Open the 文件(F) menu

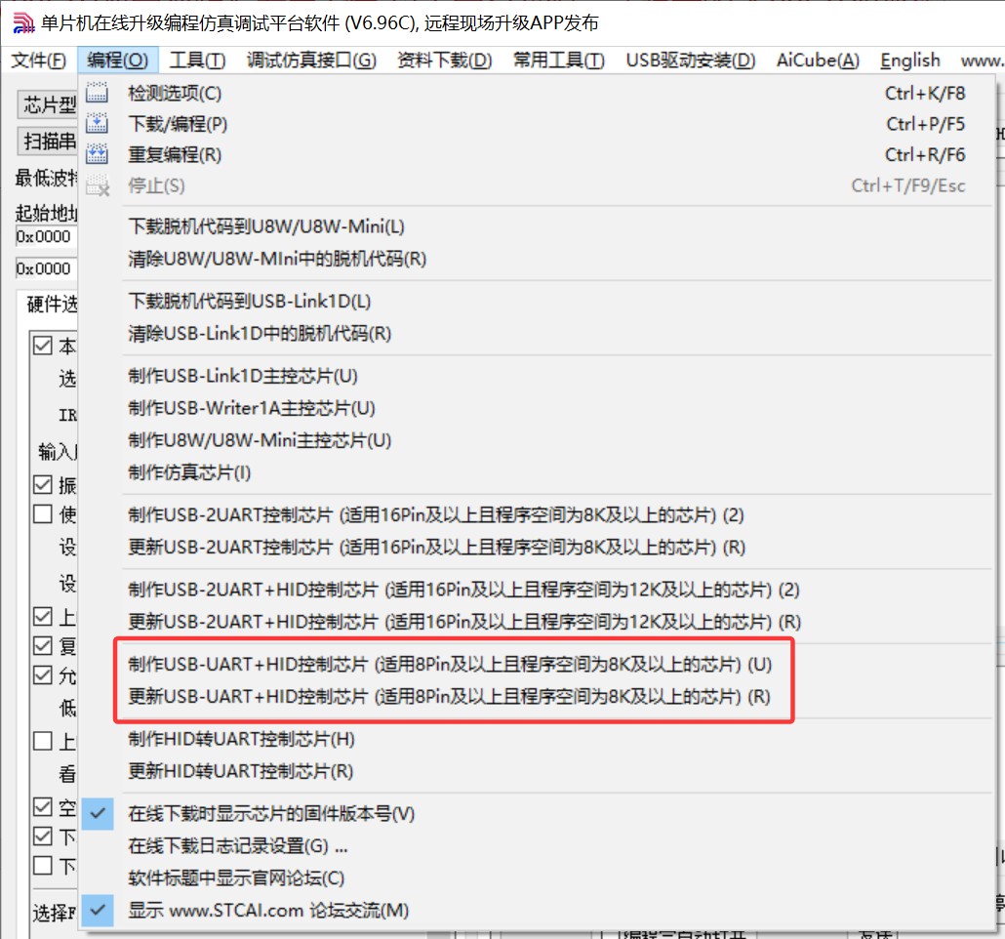pos(38,61)
